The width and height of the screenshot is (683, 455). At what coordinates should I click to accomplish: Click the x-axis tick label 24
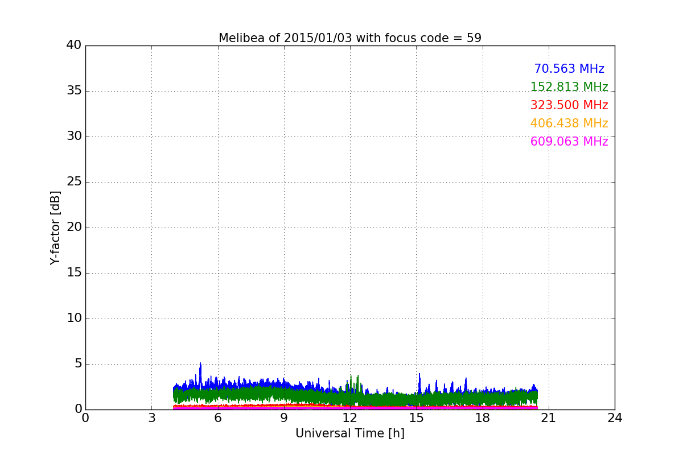(x=615, y=418)
